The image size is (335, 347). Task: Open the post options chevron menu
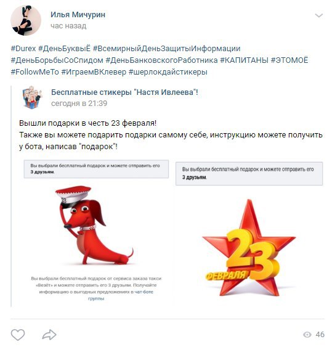318,15
